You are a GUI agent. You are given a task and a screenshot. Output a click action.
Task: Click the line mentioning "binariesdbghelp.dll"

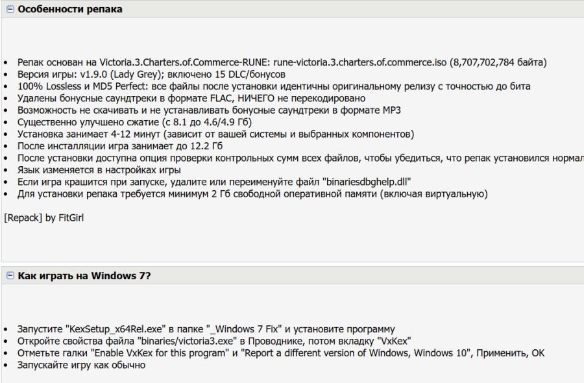pyautogui.click(x=215, y=182)
